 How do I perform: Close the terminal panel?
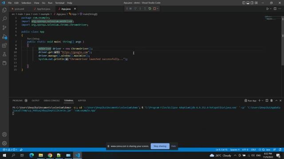coord(280,100)
